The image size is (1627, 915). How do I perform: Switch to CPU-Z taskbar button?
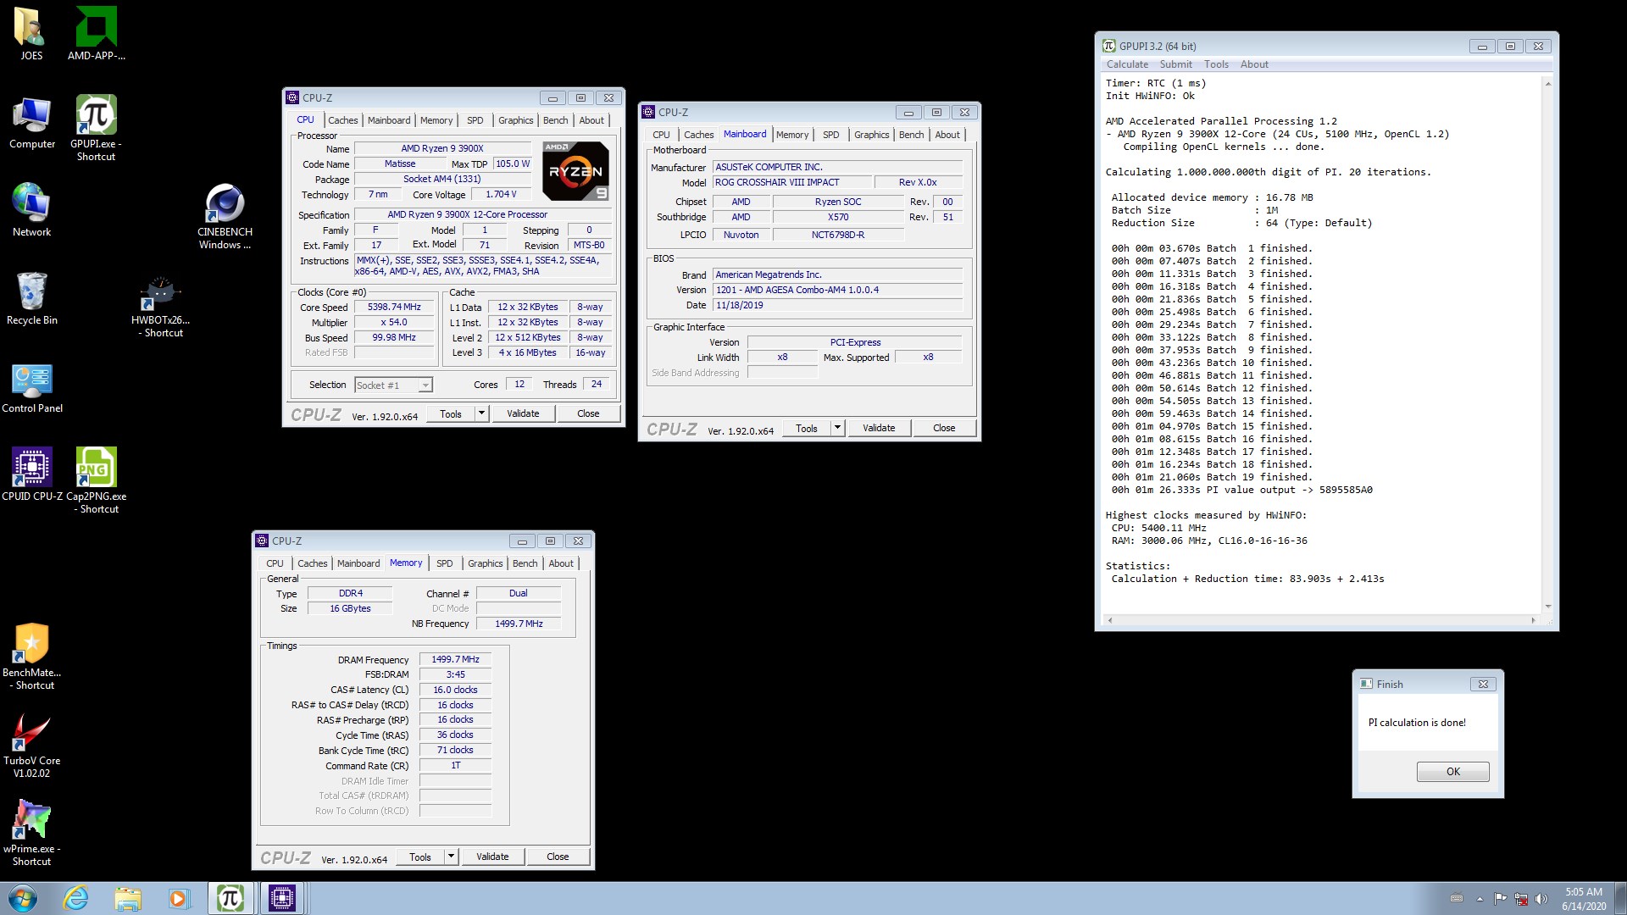click(x=281, y=898)
